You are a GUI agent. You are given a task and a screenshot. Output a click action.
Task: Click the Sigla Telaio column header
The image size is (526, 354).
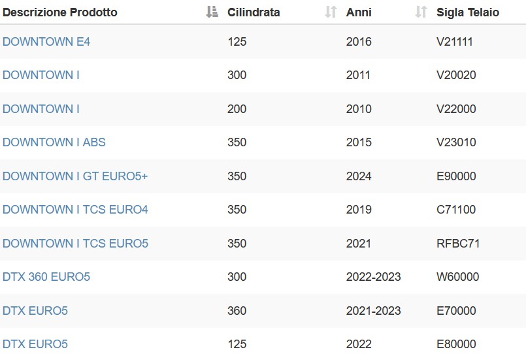point(468,12)
